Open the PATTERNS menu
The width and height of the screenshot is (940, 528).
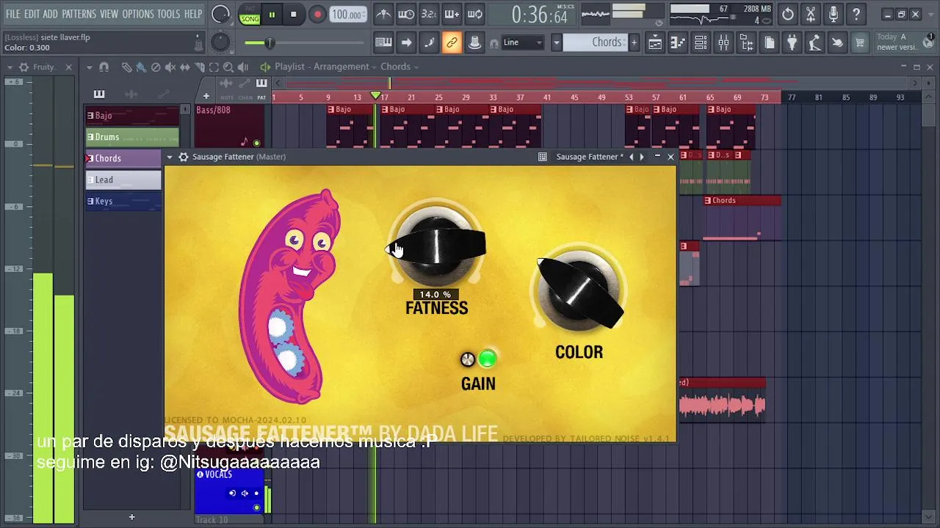click(79, 14)
